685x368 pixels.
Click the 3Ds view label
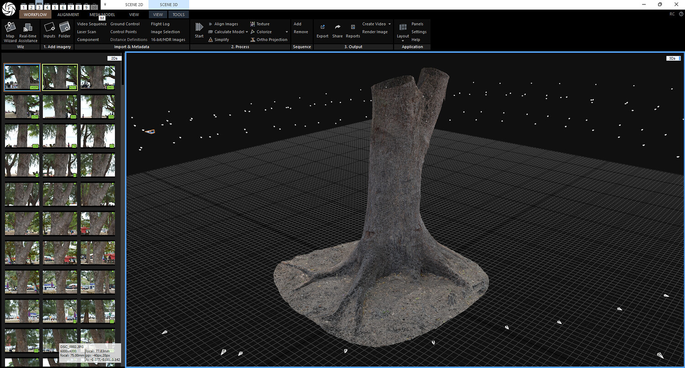673,58
